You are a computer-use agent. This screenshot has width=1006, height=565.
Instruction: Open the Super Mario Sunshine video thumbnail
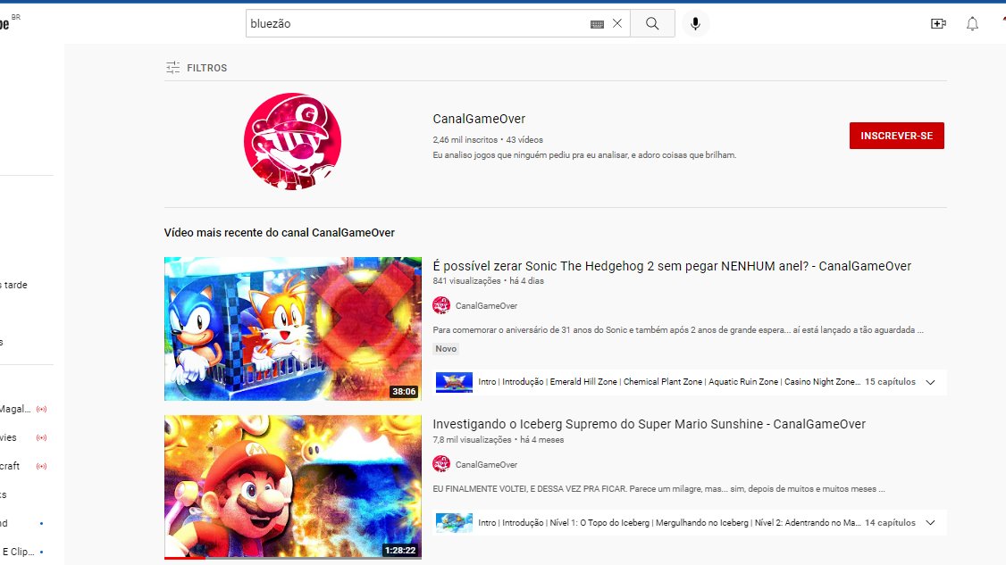pos(292,486)
